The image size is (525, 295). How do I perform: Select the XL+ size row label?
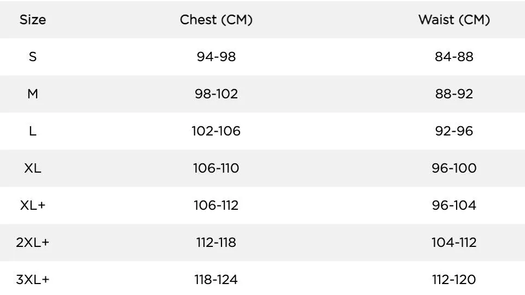(32, 205)
